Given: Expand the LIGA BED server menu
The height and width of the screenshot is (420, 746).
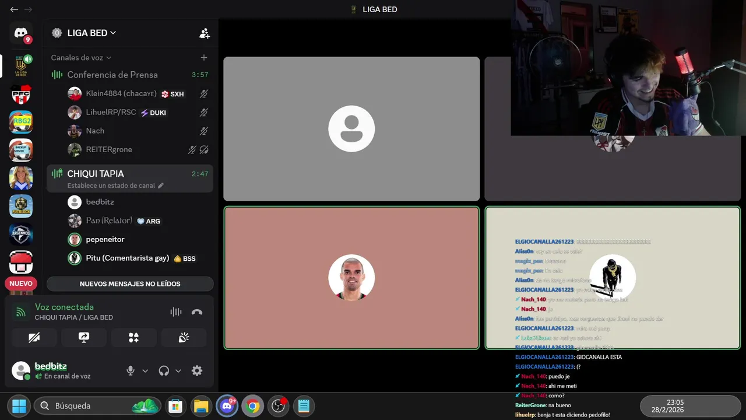Looking at the screenshot, I should [x=92, y=33].
